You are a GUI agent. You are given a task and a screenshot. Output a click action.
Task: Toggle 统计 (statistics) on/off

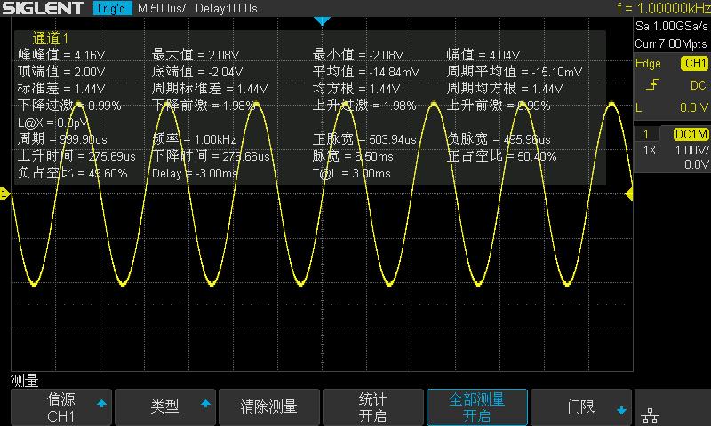[x=372, y=407]
